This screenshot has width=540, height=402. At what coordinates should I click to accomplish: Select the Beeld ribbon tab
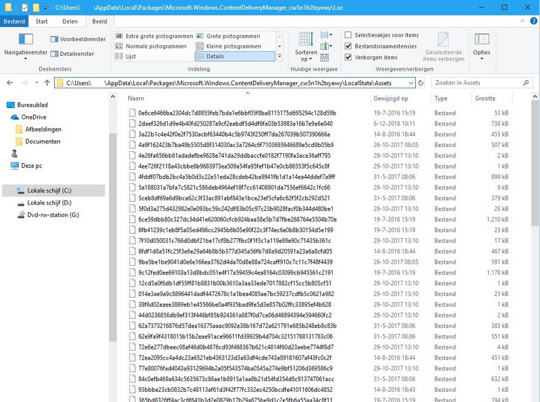point(99,22)
